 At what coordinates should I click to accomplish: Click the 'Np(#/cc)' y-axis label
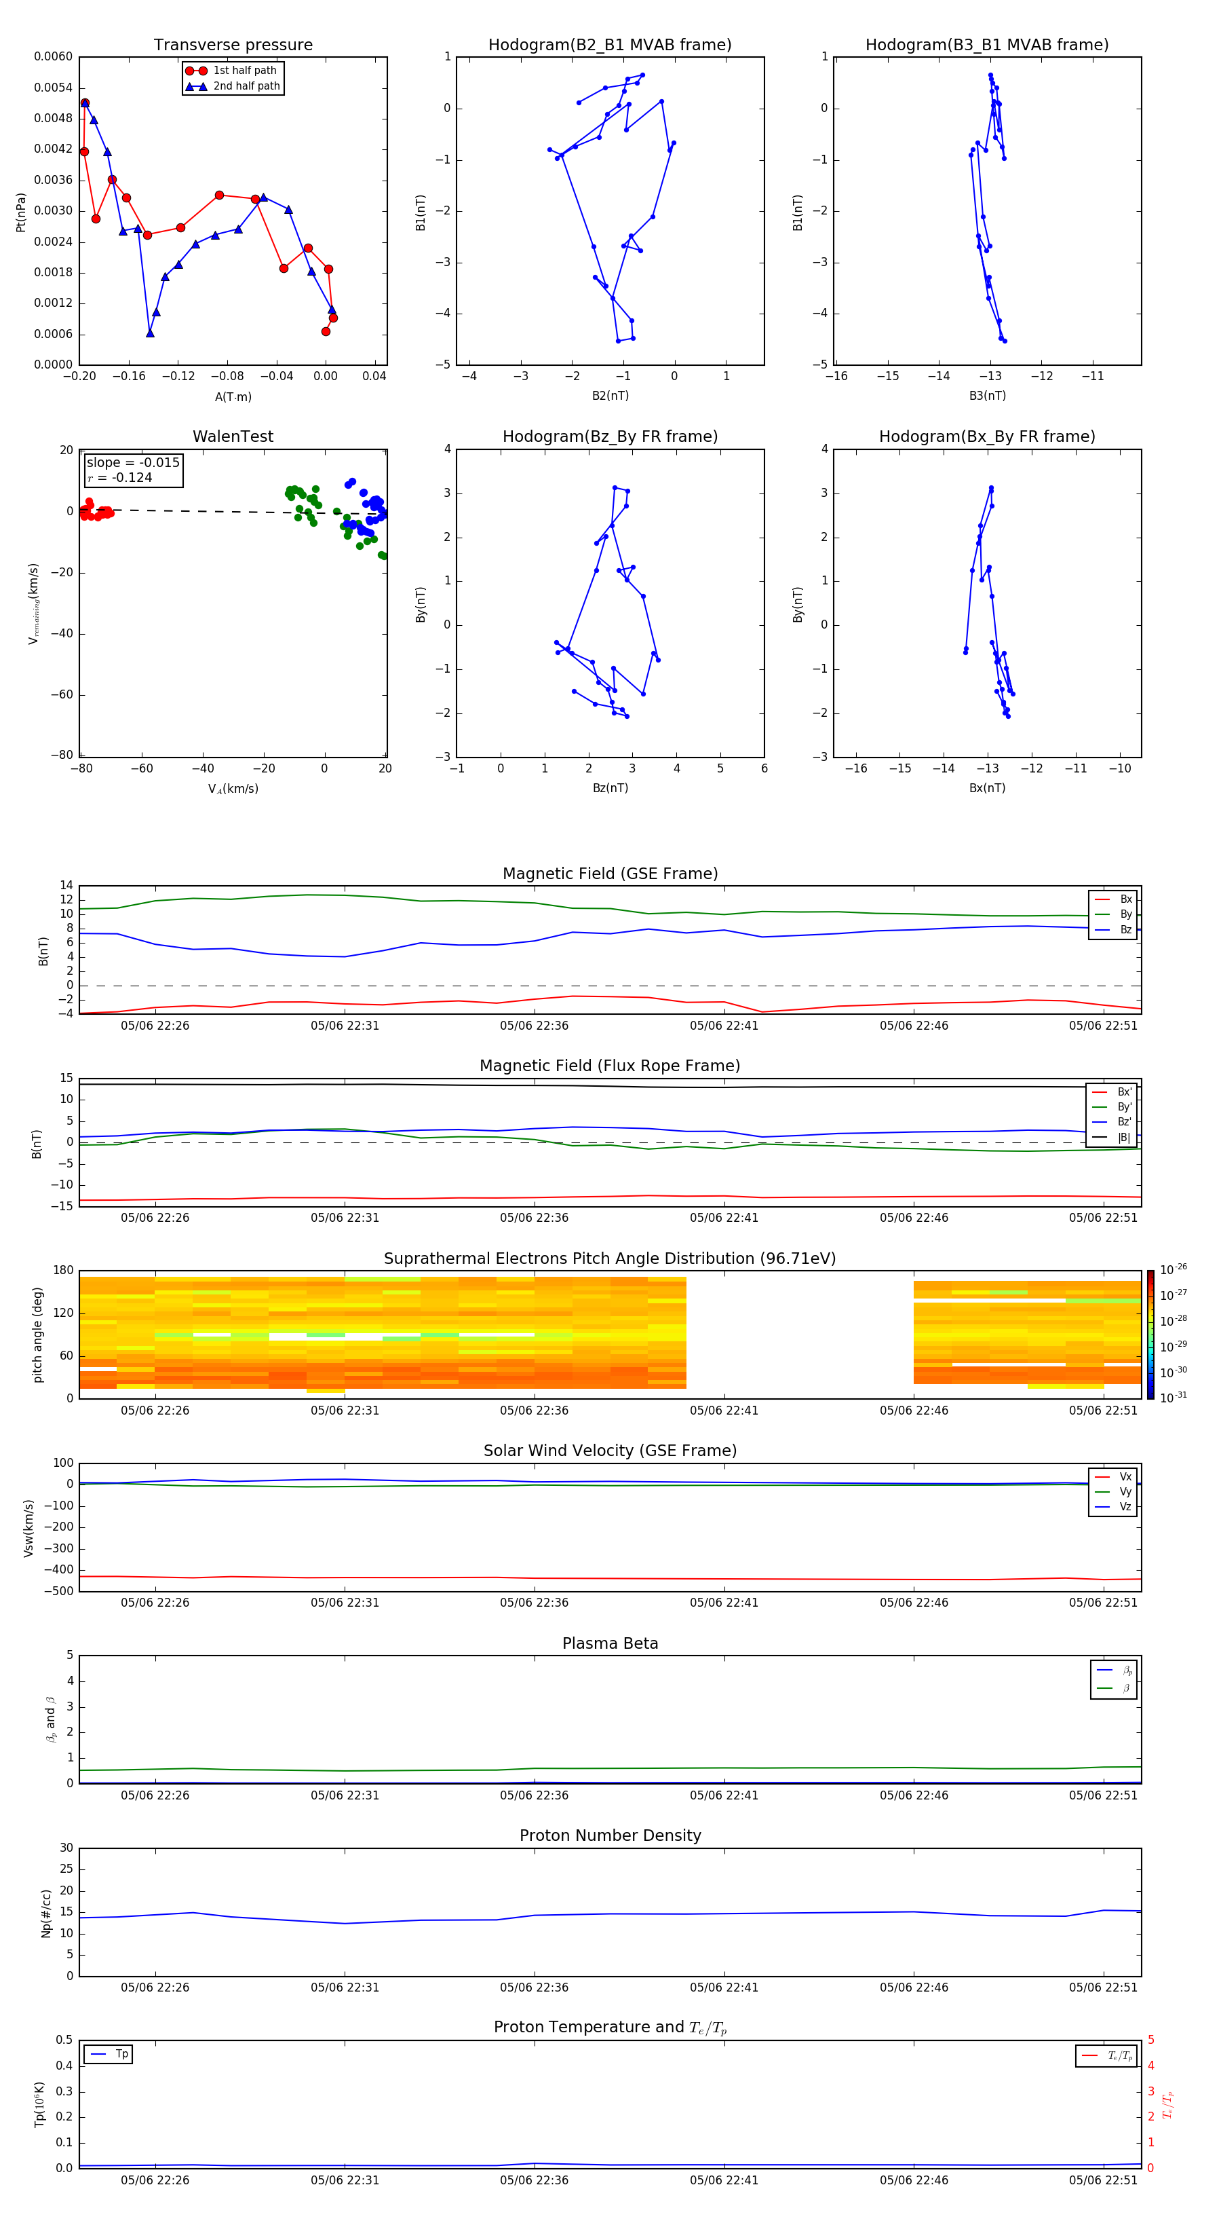(x=46, y=1913)
